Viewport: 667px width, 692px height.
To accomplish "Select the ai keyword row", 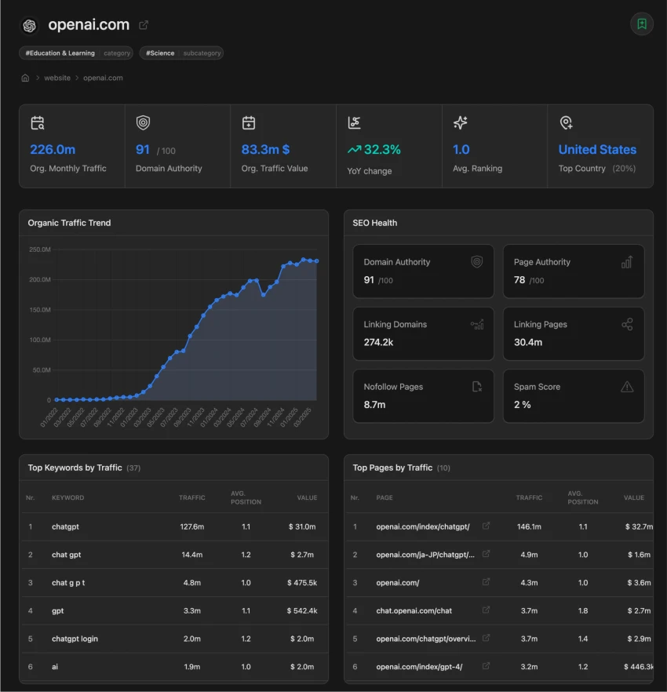I will 175,667.
